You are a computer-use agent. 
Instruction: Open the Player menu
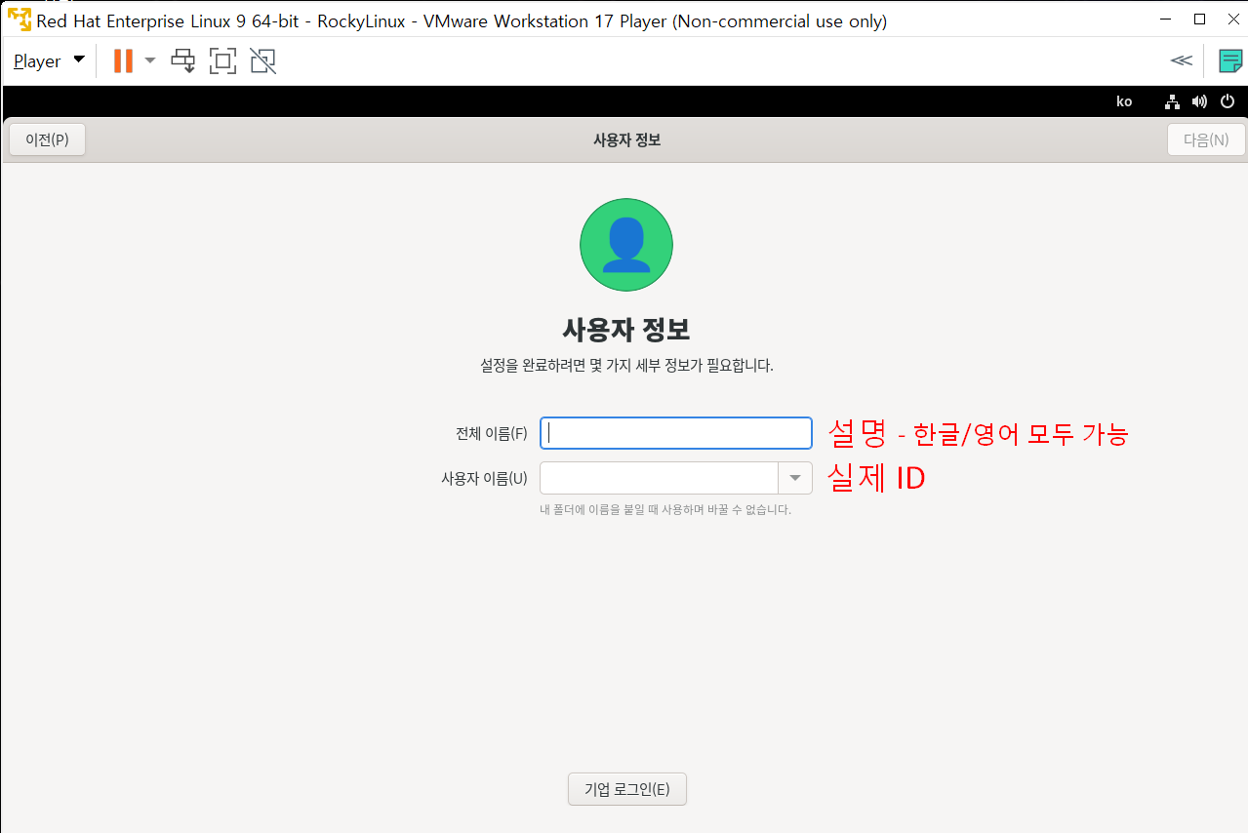pos(49,61)
